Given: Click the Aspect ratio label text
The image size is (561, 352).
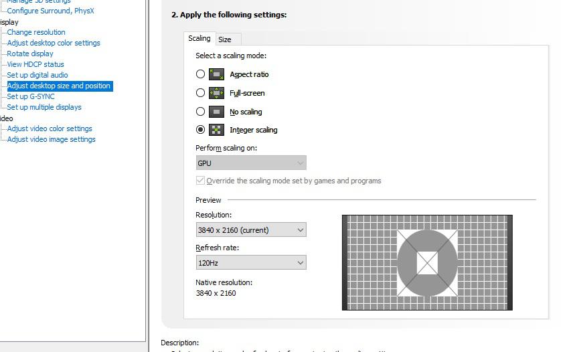Looking at the screenshot, I should pyautogui.click(x=249, y=74).
